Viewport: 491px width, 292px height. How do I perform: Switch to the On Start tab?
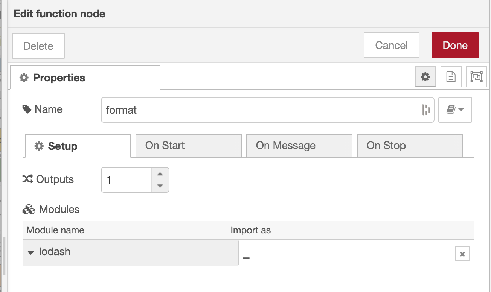pos(188,146)
